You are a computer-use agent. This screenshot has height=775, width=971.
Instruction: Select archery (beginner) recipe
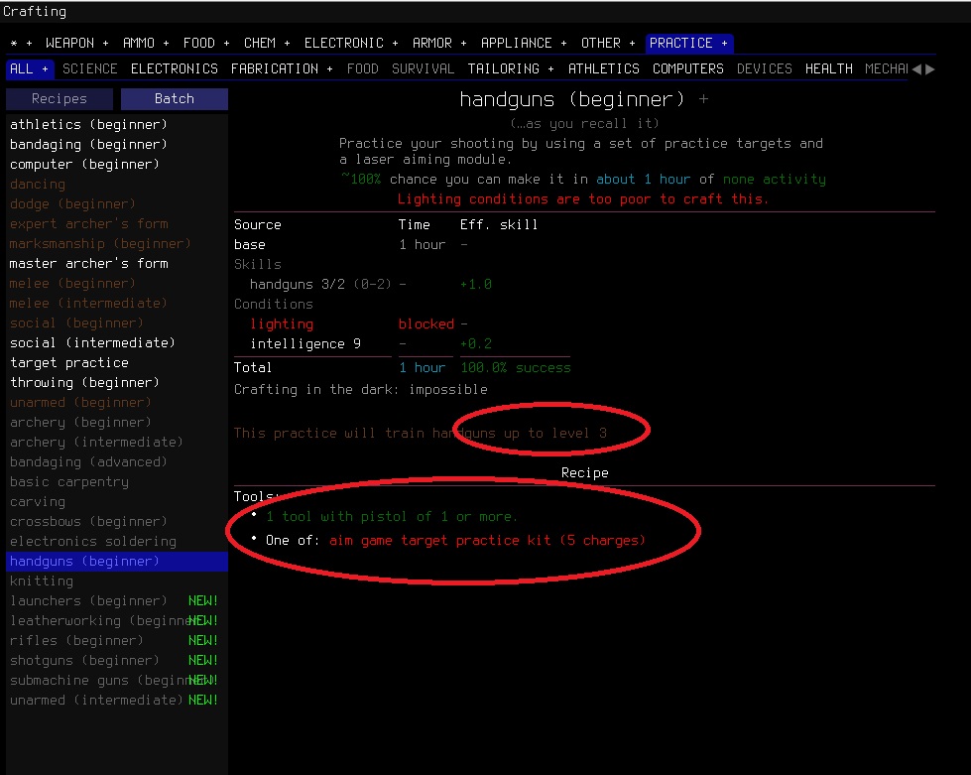click(x=117, y=422)
